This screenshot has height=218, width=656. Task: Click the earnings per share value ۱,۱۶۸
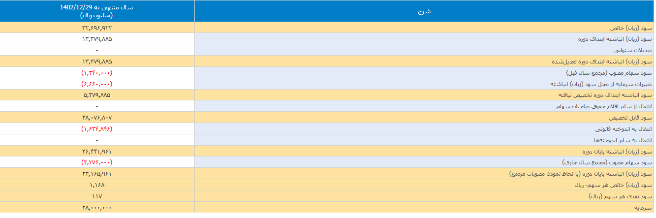click(97, 185)
